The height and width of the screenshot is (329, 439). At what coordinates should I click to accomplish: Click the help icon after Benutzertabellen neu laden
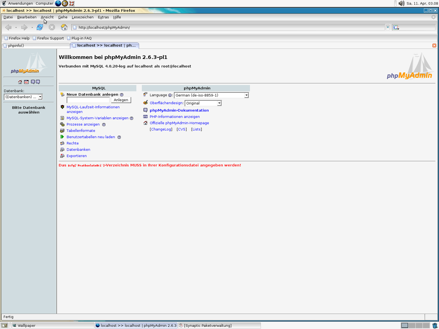pyautogui.click(x=119, y=137)
